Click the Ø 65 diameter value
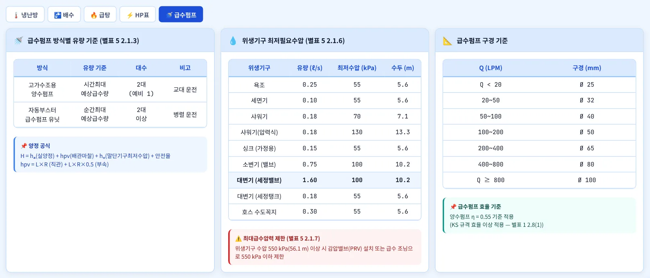This screenshot has height=278, width=650. pyautogui.click(x=587, y=149)
